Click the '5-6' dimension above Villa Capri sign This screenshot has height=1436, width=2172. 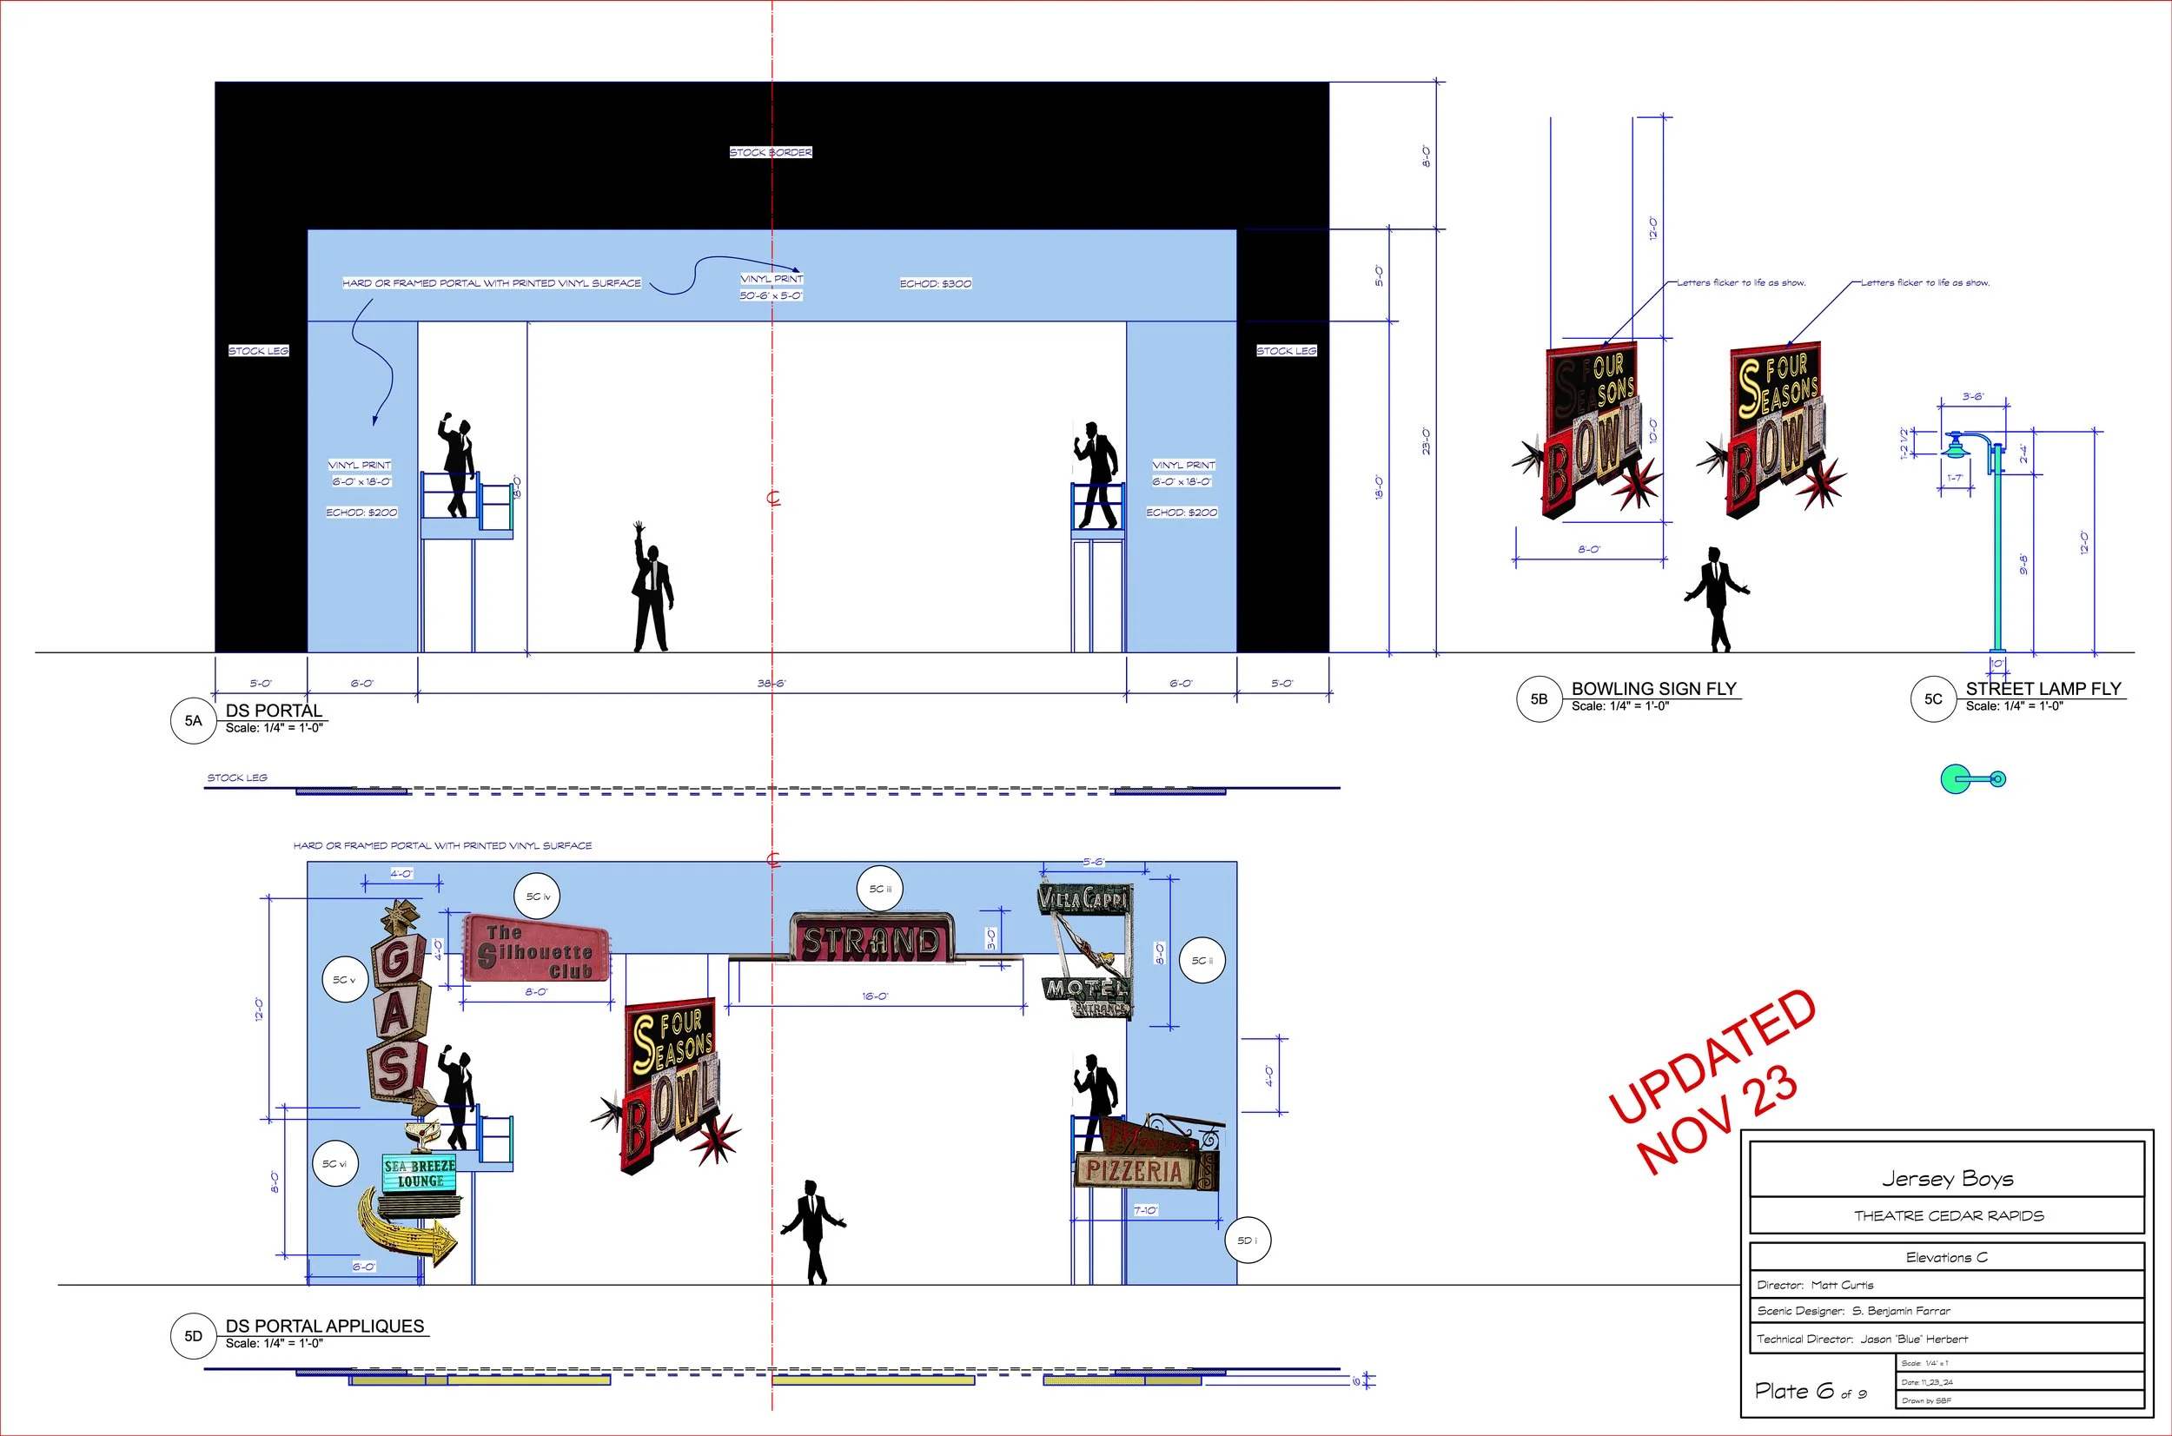tap(1093, 862)
